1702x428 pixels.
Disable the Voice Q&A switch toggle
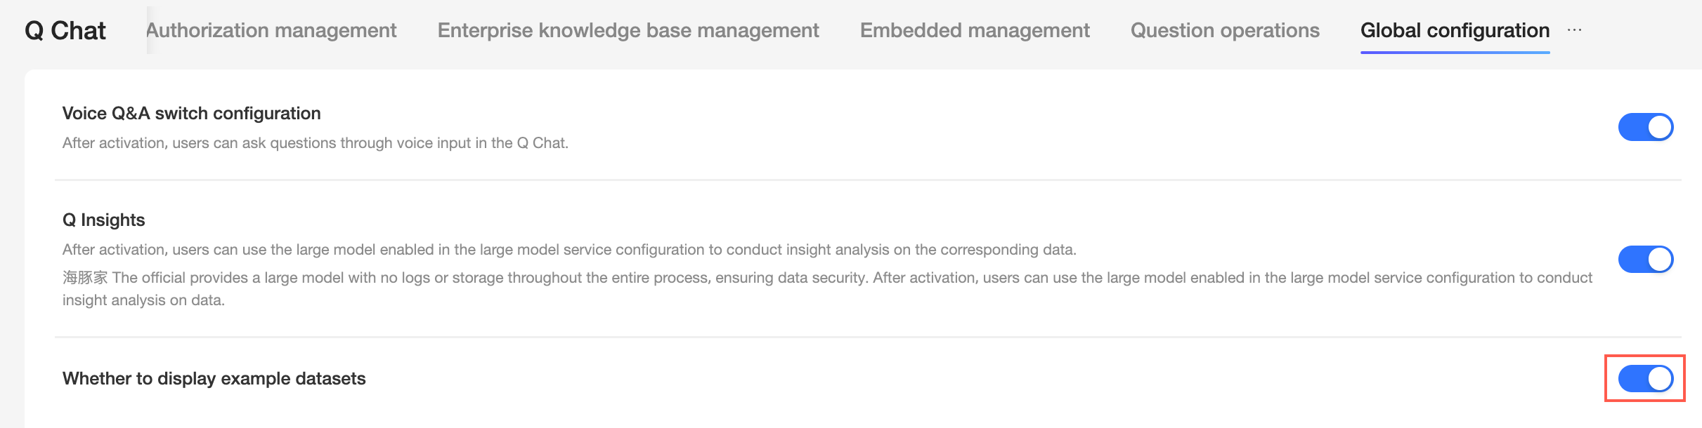pyautogui.click(x=1645, y=127)
